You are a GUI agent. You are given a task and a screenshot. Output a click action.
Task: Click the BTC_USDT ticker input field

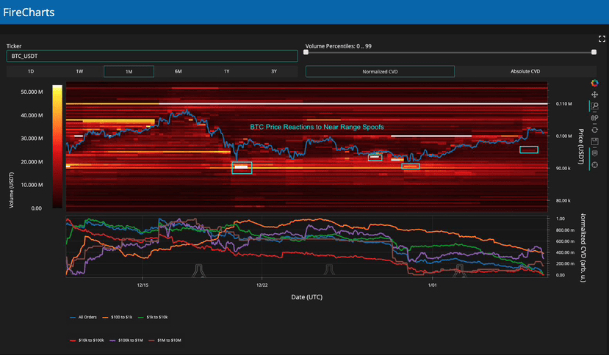pos(152,56)
